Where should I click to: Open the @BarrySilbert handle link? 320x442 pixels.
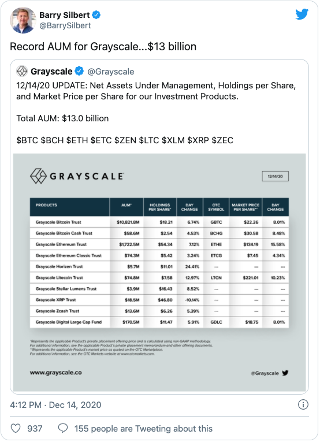(65, 25)
